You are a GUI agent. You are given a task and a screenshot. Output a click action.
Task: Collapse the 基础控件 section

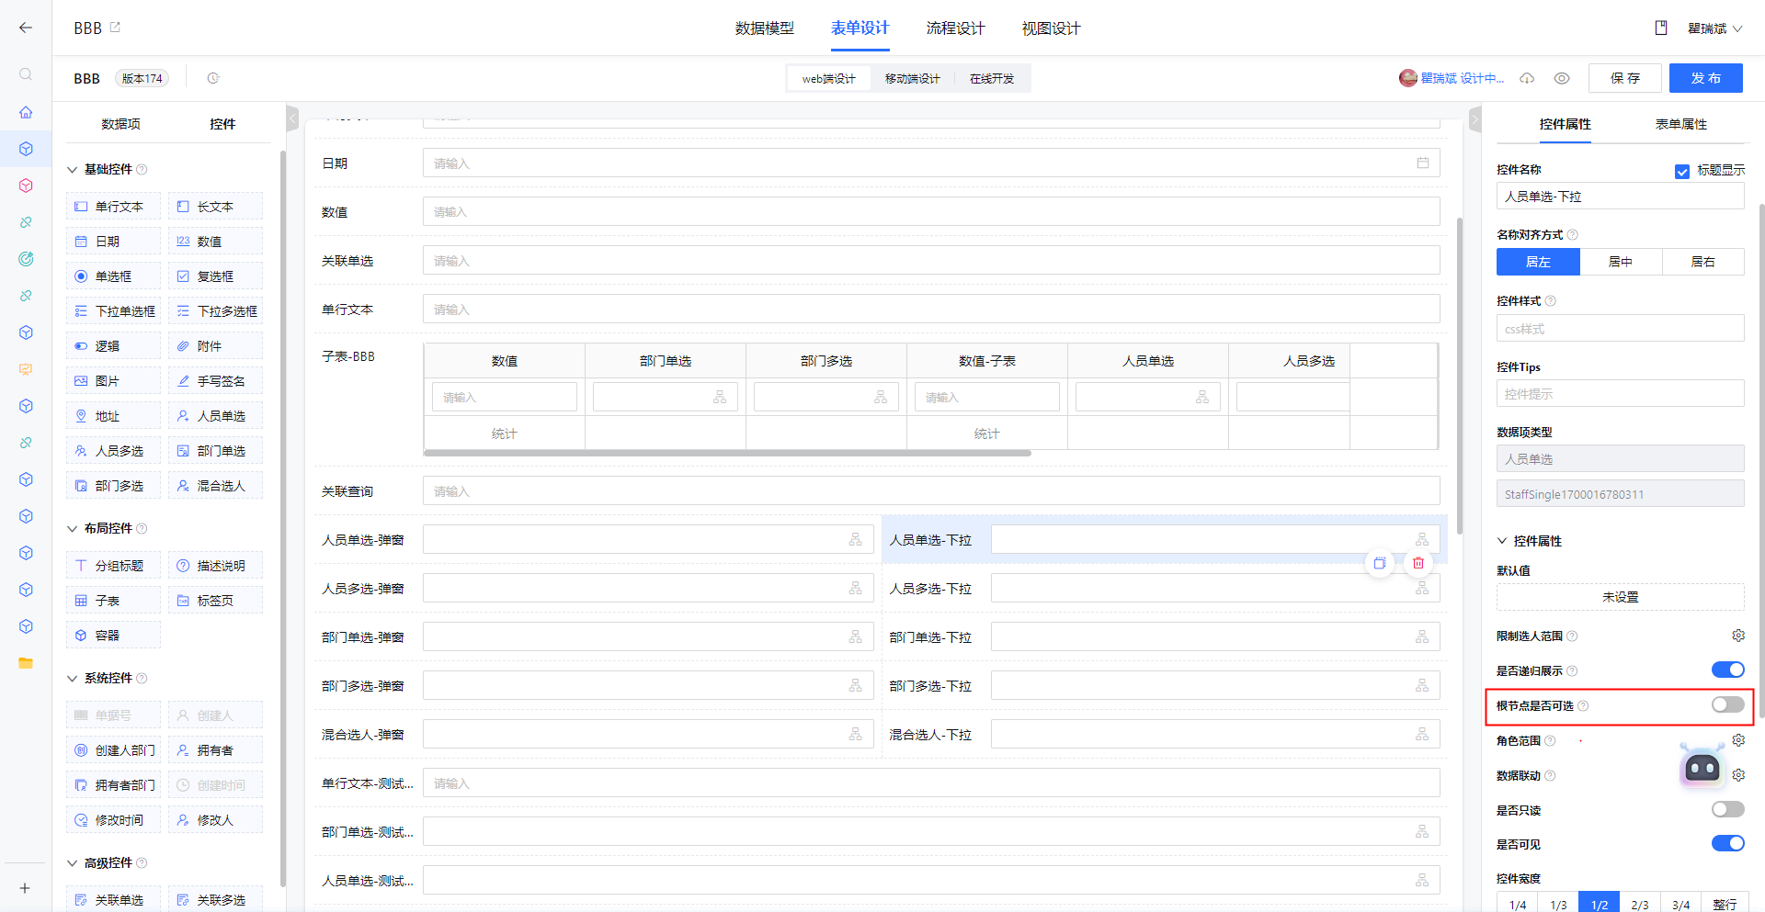pos(73,170)
